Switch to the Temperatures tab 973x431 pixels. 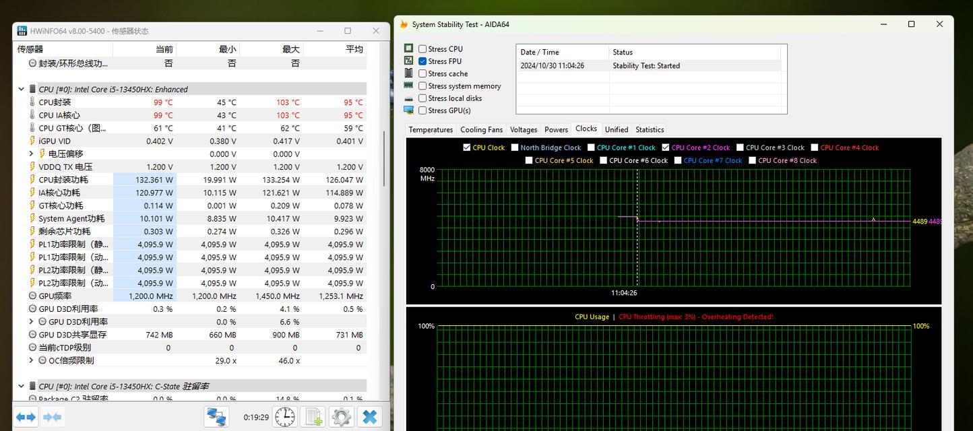[x=431, y=129]
